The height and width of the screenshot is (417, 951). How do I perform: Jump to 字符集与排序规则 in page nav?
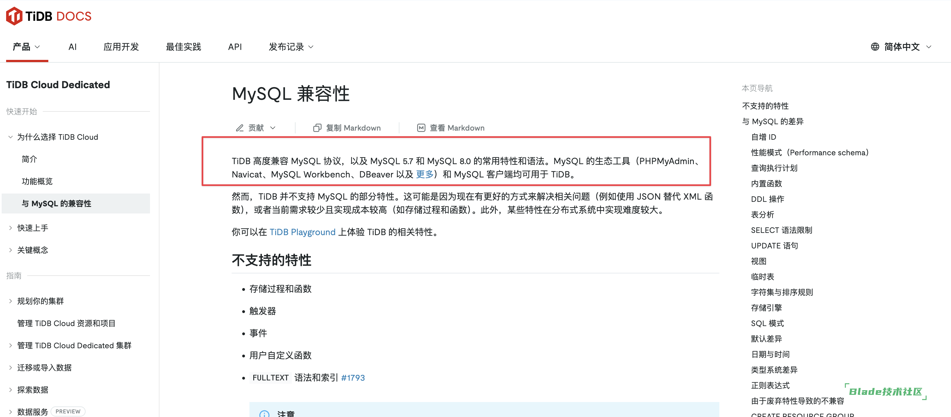(x=782, y=293)
